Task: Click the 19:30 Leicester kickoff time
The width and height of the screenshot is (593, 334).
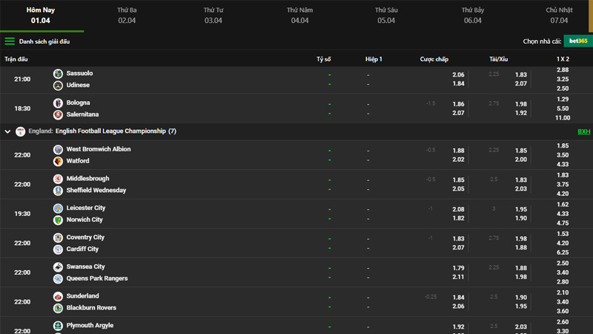Action: (22, 214)
